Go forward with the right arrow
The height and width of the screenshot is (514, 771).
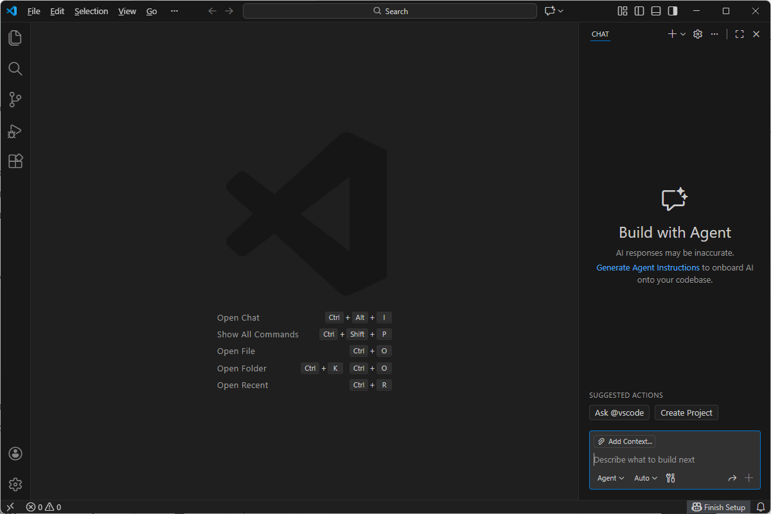click(229, 11)
